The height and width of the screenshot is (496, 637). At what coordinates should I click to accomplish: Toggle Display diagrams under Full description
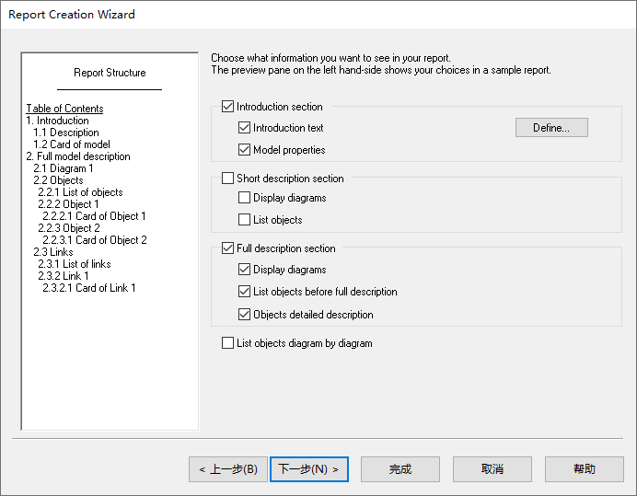(x=244, y=270)
